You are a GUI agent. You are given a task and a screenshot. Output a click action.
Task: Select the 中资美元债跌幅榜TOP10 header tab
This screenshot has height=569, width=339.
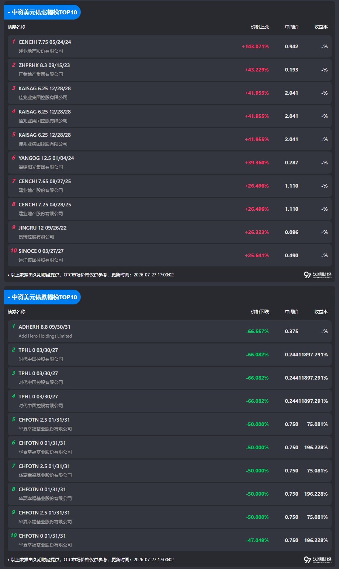point(42,297)
